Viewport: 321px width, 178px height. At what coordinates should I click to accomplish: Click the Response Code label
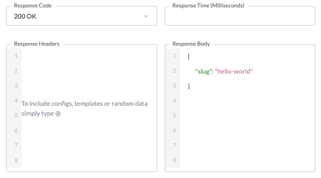[x=33, y=6]
